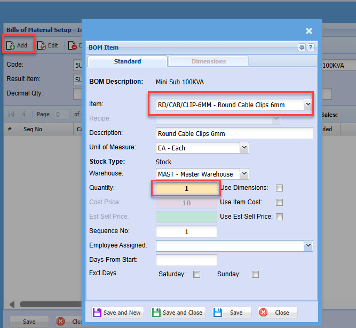Open the Unit of Measure dropdown

(244, 148)
